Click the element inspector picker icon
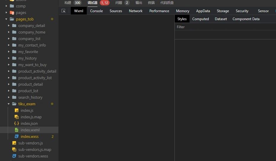This screenshot has height=161, width=276. (x=63, y=11)
